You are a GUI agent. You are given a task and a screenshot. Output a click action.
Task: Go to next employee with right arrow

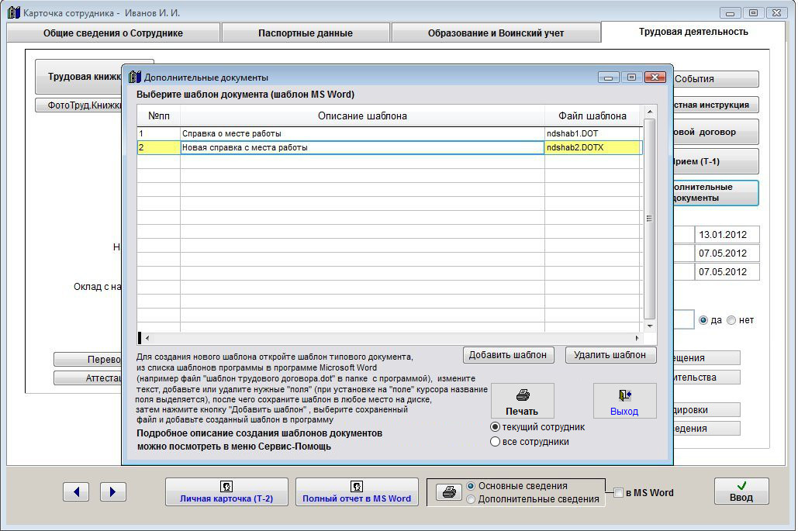click(x=112, y=491)
